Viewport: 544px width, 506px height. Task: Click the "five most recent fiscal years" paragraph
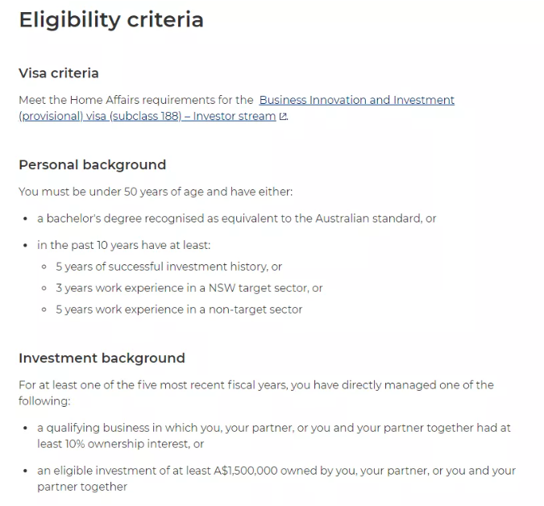(256, 385)
